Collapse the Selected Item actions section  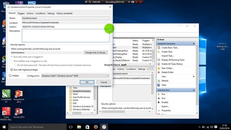click(x=193, y=90)
